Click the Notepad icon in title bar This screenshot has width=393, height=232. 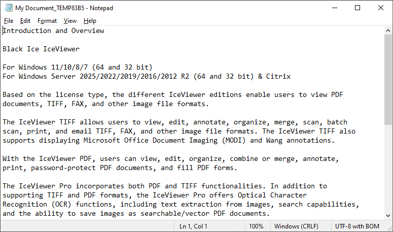(9, 8)
